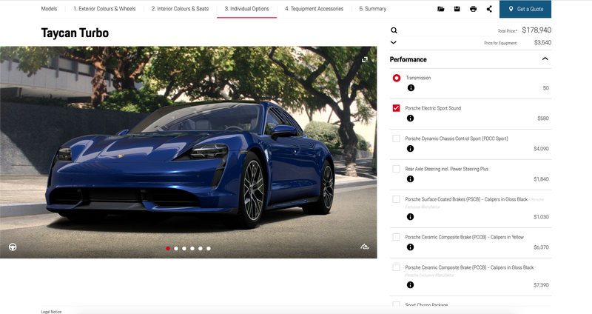
Task: Open info for PCCB Calipers Gloss Black
Action: (x=411, y=285)
